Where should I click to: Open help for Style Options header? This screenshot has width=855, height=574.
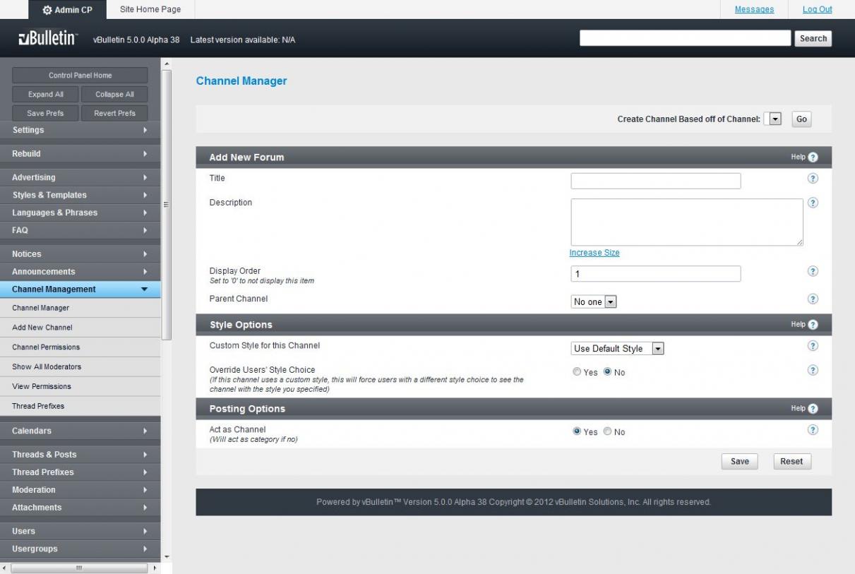813,325
